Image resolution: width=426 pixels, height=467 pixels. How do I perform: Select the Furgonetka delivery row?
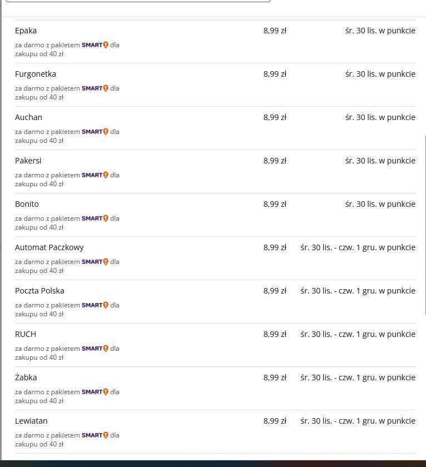(x=215, y=85)
